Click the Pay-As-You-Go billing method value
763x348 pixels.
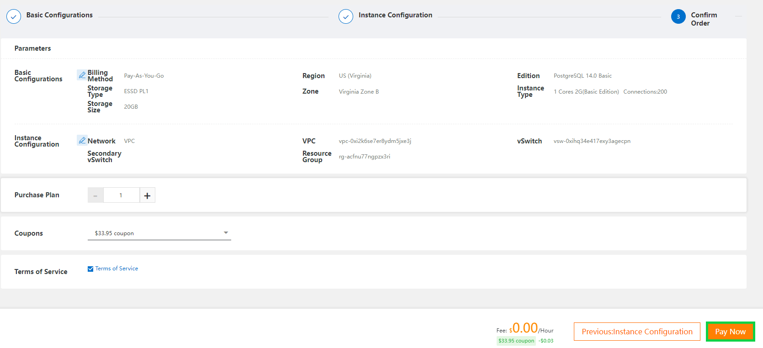[144, 76]
